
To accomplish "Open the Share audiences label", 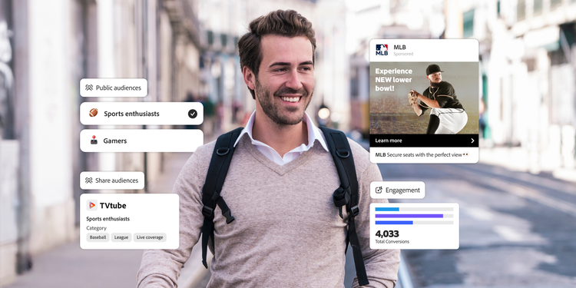I will (112, 180).
